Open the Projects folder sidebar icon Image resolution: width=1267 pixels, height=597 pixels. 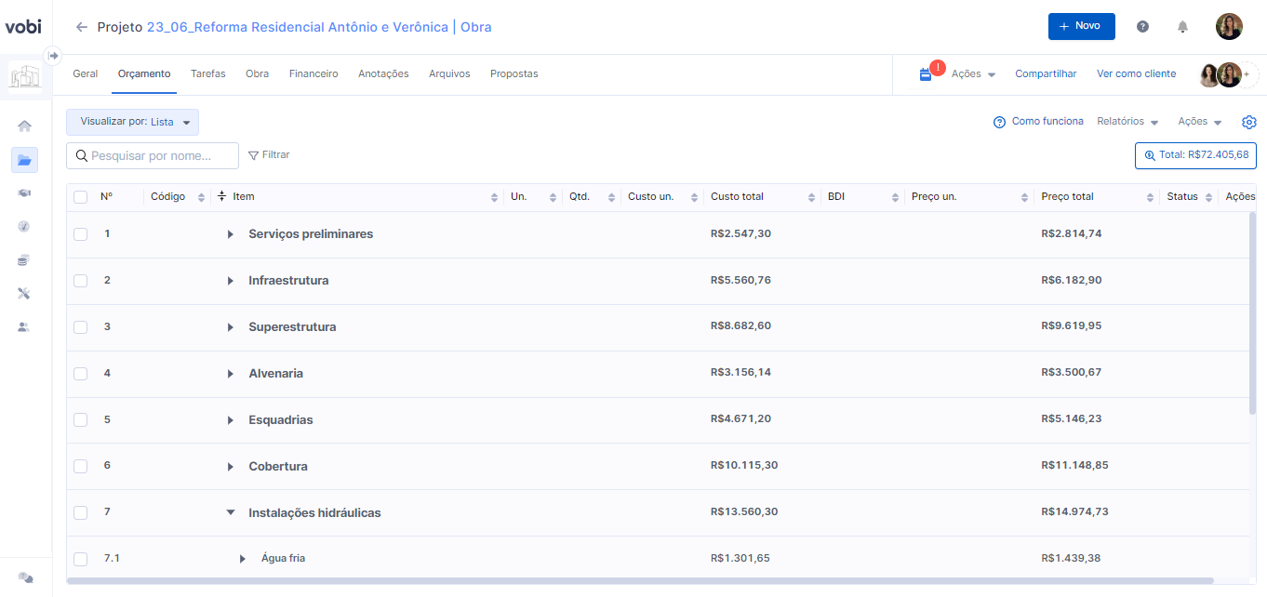point(24,160)
